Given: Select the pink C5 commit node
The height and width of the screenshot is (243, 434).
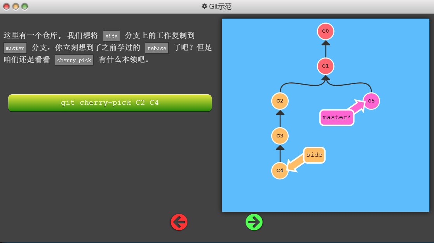Looking at the screenshot, I should (371, 101).
